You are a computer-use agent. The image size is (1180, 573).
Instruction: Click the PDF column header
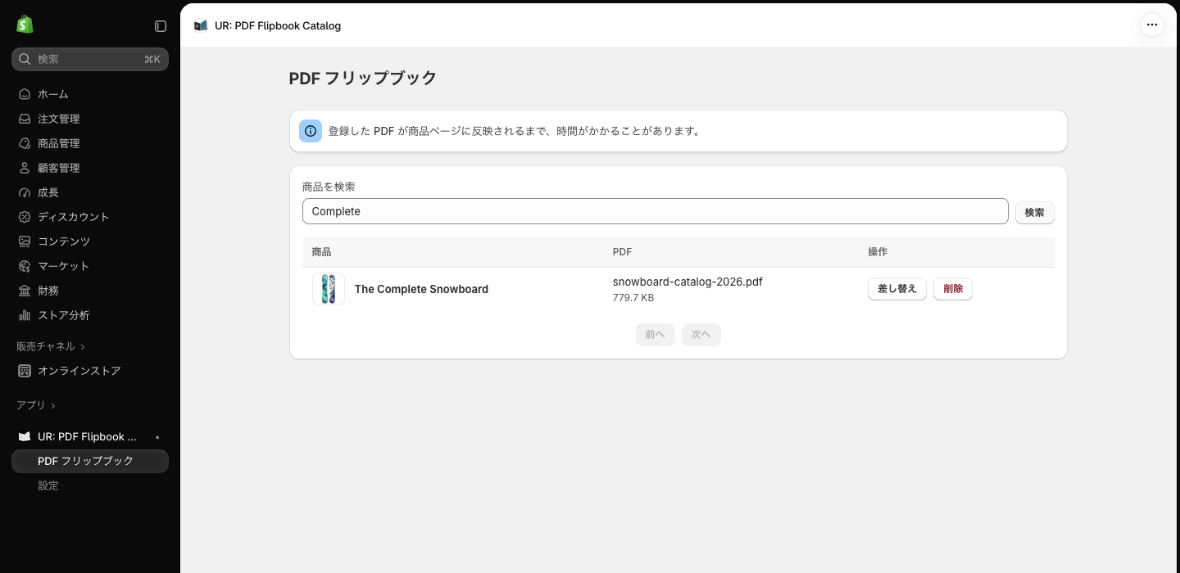pos(622,252)
